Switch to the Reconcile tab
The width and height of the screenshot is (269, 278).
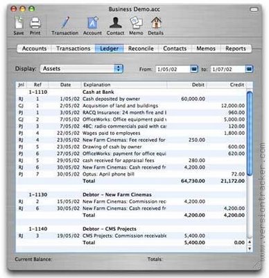141,49
